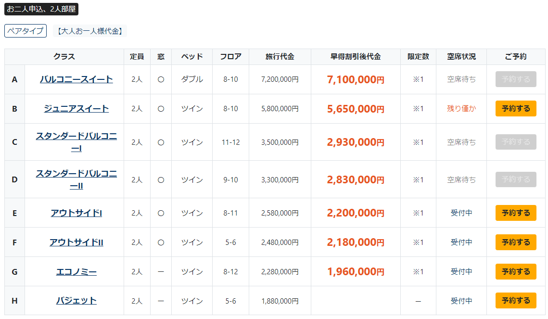This screenshot has width=548, height=319.
Task: Click disabled 予約する for バルコニースイート
Action: coord(516,79)
